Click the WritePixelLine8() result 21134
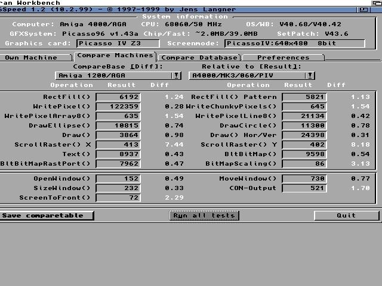 click(x=304, y=116)
